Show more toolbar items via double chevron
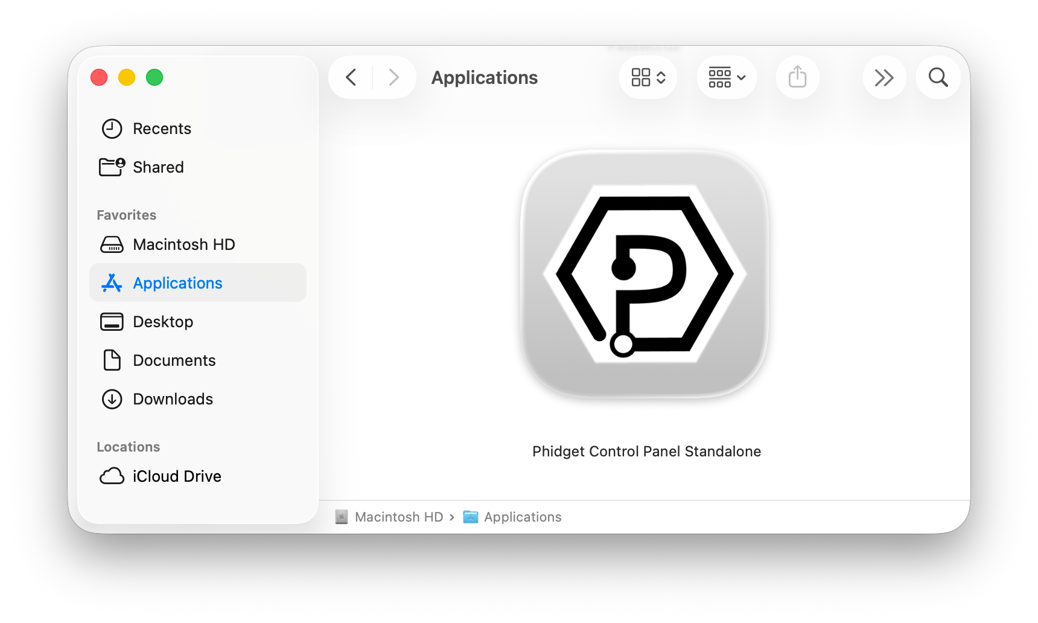Image resolution: width=1038 pixels, height=623 pixels. click(x=884, y=77)
